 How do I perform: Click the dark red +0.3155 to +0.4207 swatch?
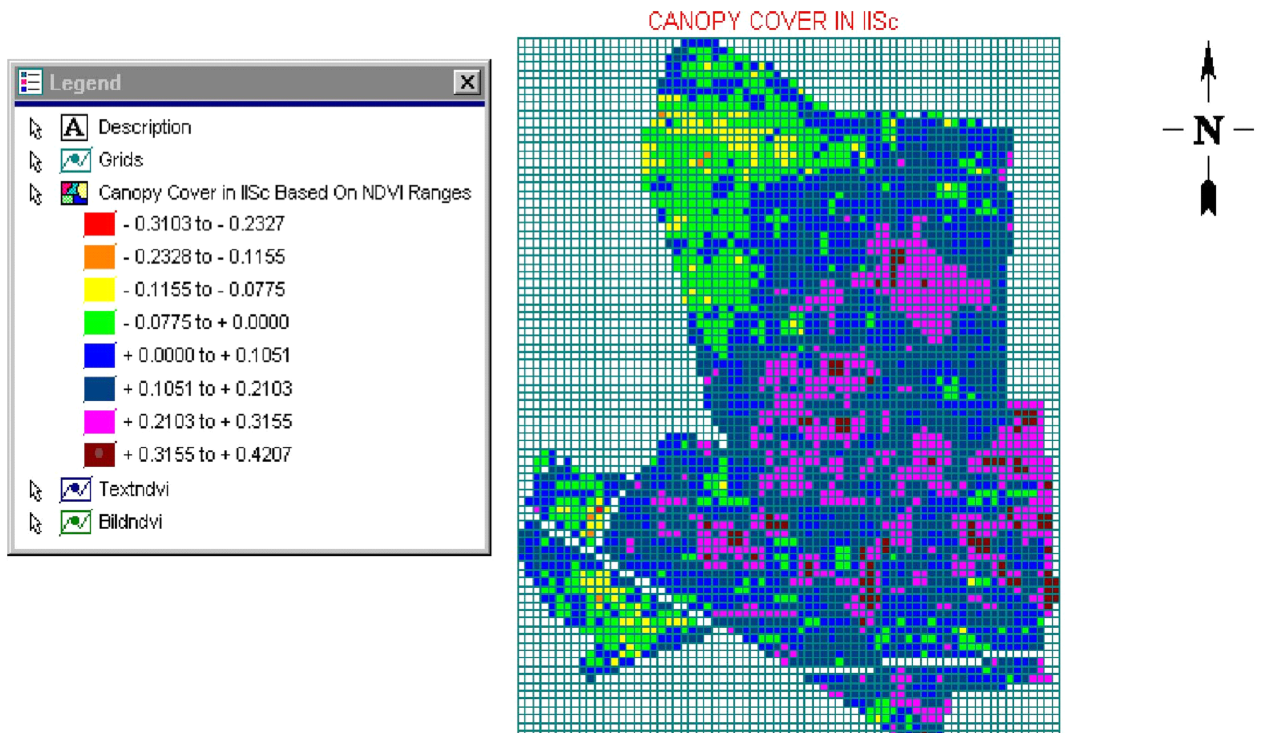tap(100, 455)
